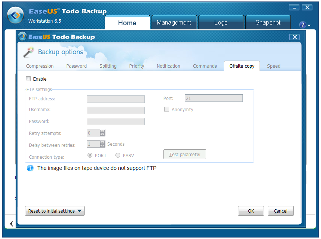
Task: Switch to the Speed tab
Action: [273, 66]
